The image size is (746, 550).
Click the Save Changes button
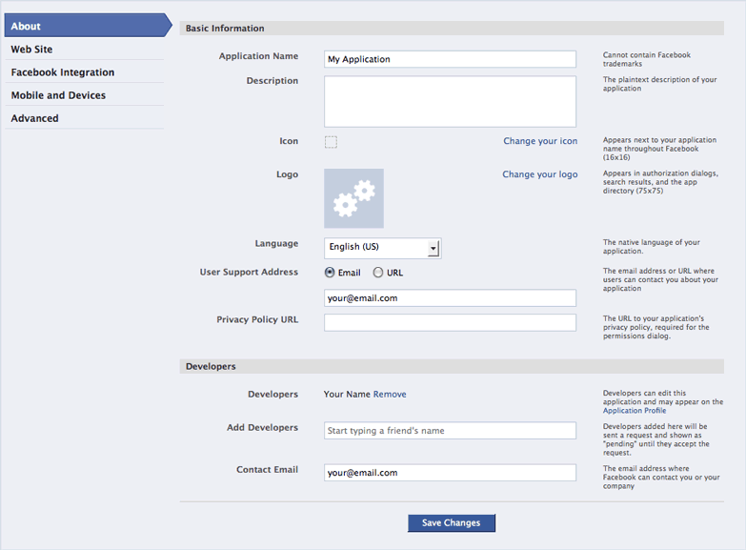[x=451, y=523]
